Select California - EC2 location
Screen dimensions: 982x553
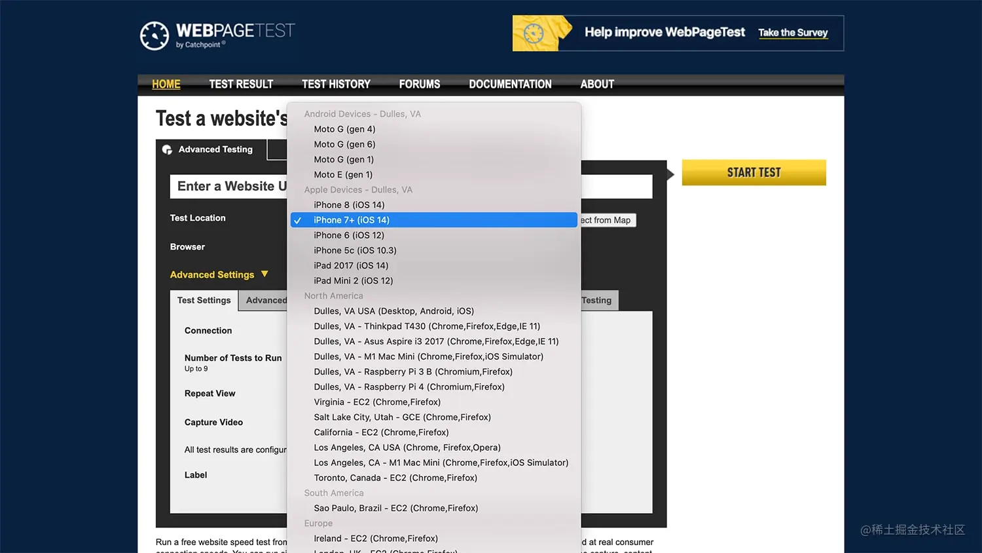point(433,432)
